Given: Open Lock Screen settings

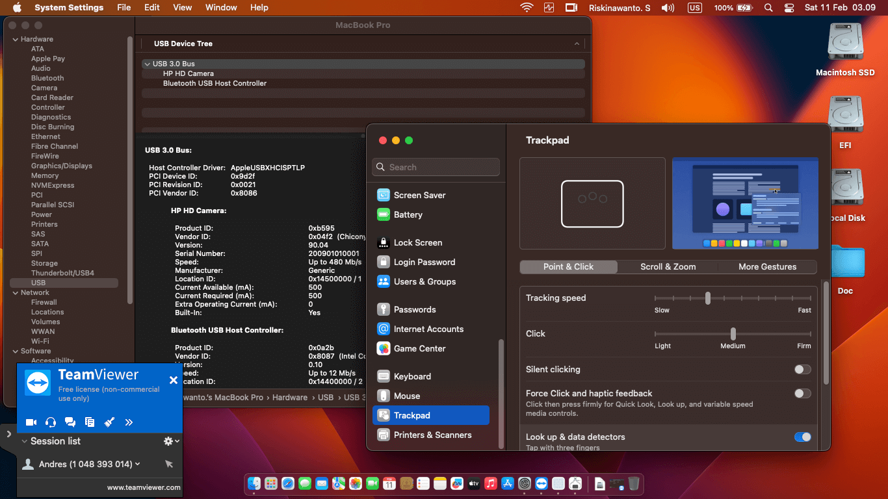Looking at the screenshot, I should click(x=430, y=243).
